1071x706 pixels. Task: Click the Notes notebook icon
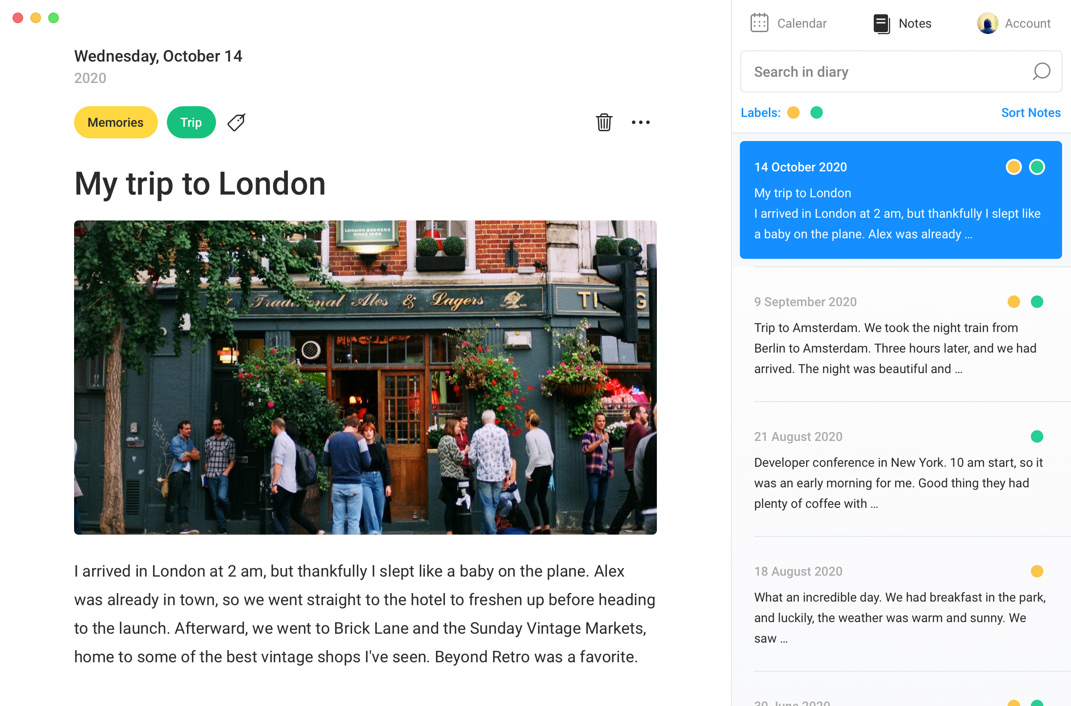pos(881,24)
